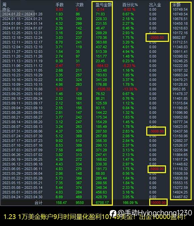
Task: Select the 合计 totals row label
Action: point(38,203)
